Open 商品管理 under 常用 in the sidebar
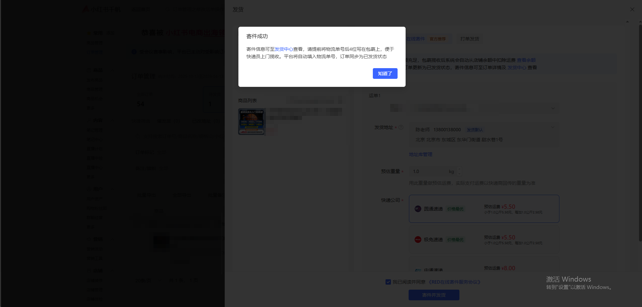The width and height of the screenshot is (642, 307). [95, 43]
